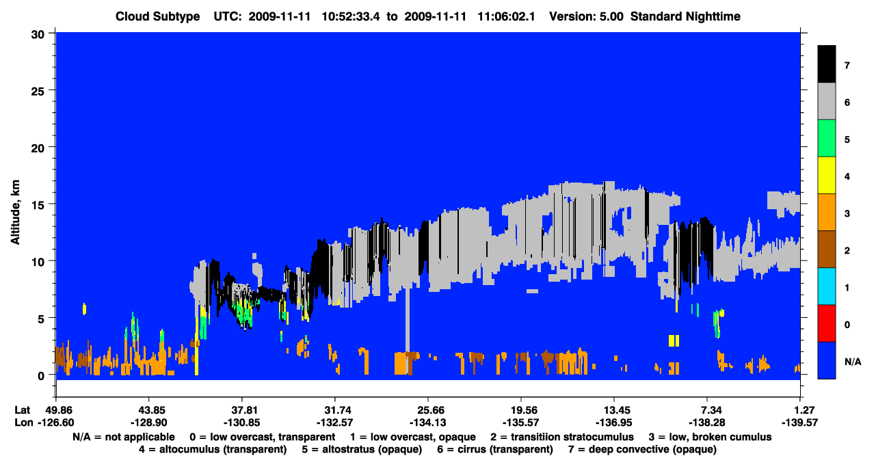Click the green legend swatch for 5
Viewport: 889px width, 456px height.
pos(827,138)
